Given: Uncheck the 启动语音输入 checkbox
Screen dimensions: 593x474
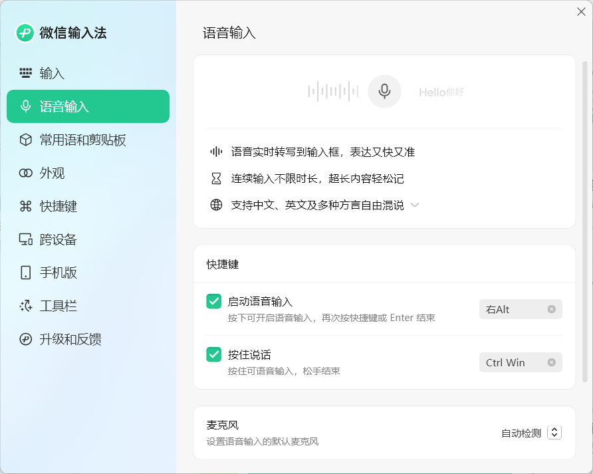Looking at the screenshot, I should click(213, 302).
